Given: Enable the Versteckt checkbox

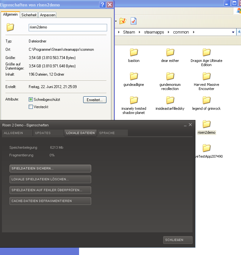Looking at the screenshot, I should [x=31, y=107].
